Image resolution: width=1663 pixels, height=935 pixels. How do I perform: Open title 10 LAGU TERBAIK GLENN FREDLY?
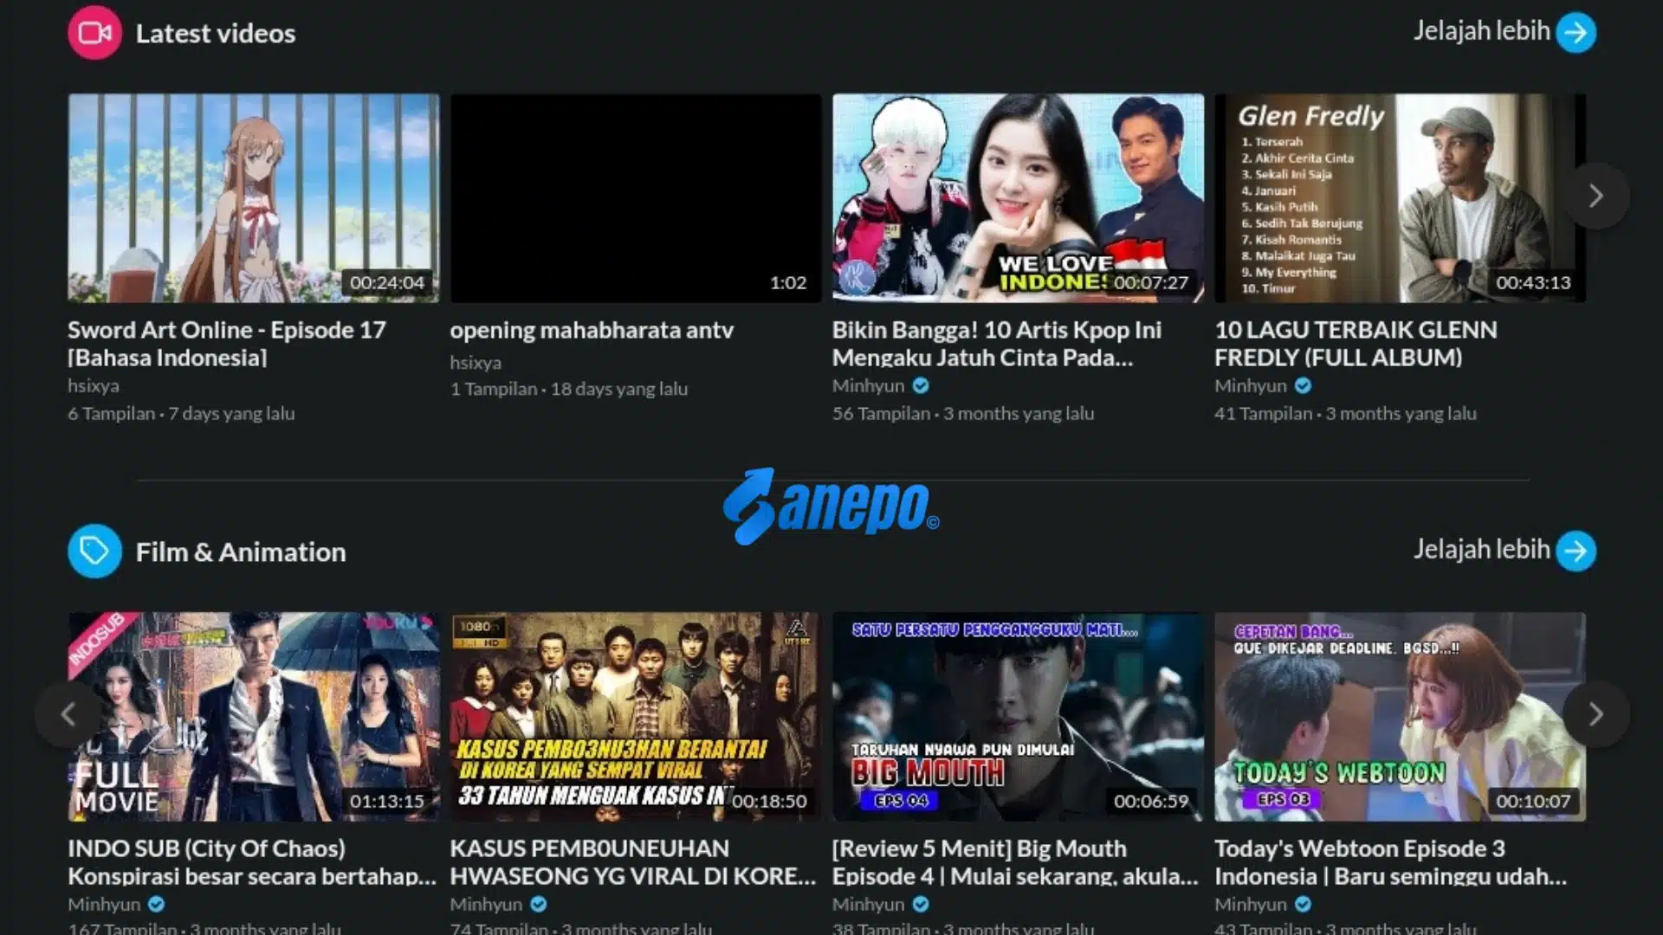pos(1356,344)
